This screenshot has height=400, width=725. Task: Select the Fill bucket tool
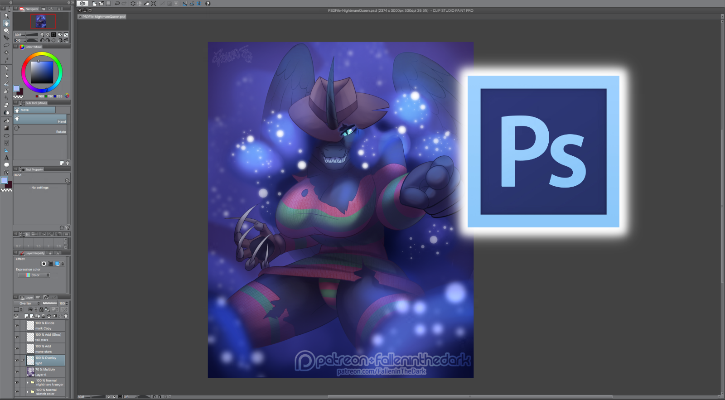click(x=6, y=120)
